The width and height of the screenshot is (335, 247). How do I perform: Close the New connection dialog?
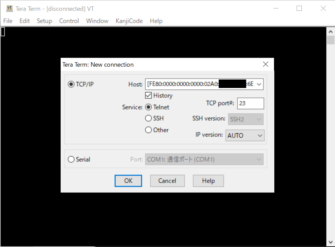265,64
